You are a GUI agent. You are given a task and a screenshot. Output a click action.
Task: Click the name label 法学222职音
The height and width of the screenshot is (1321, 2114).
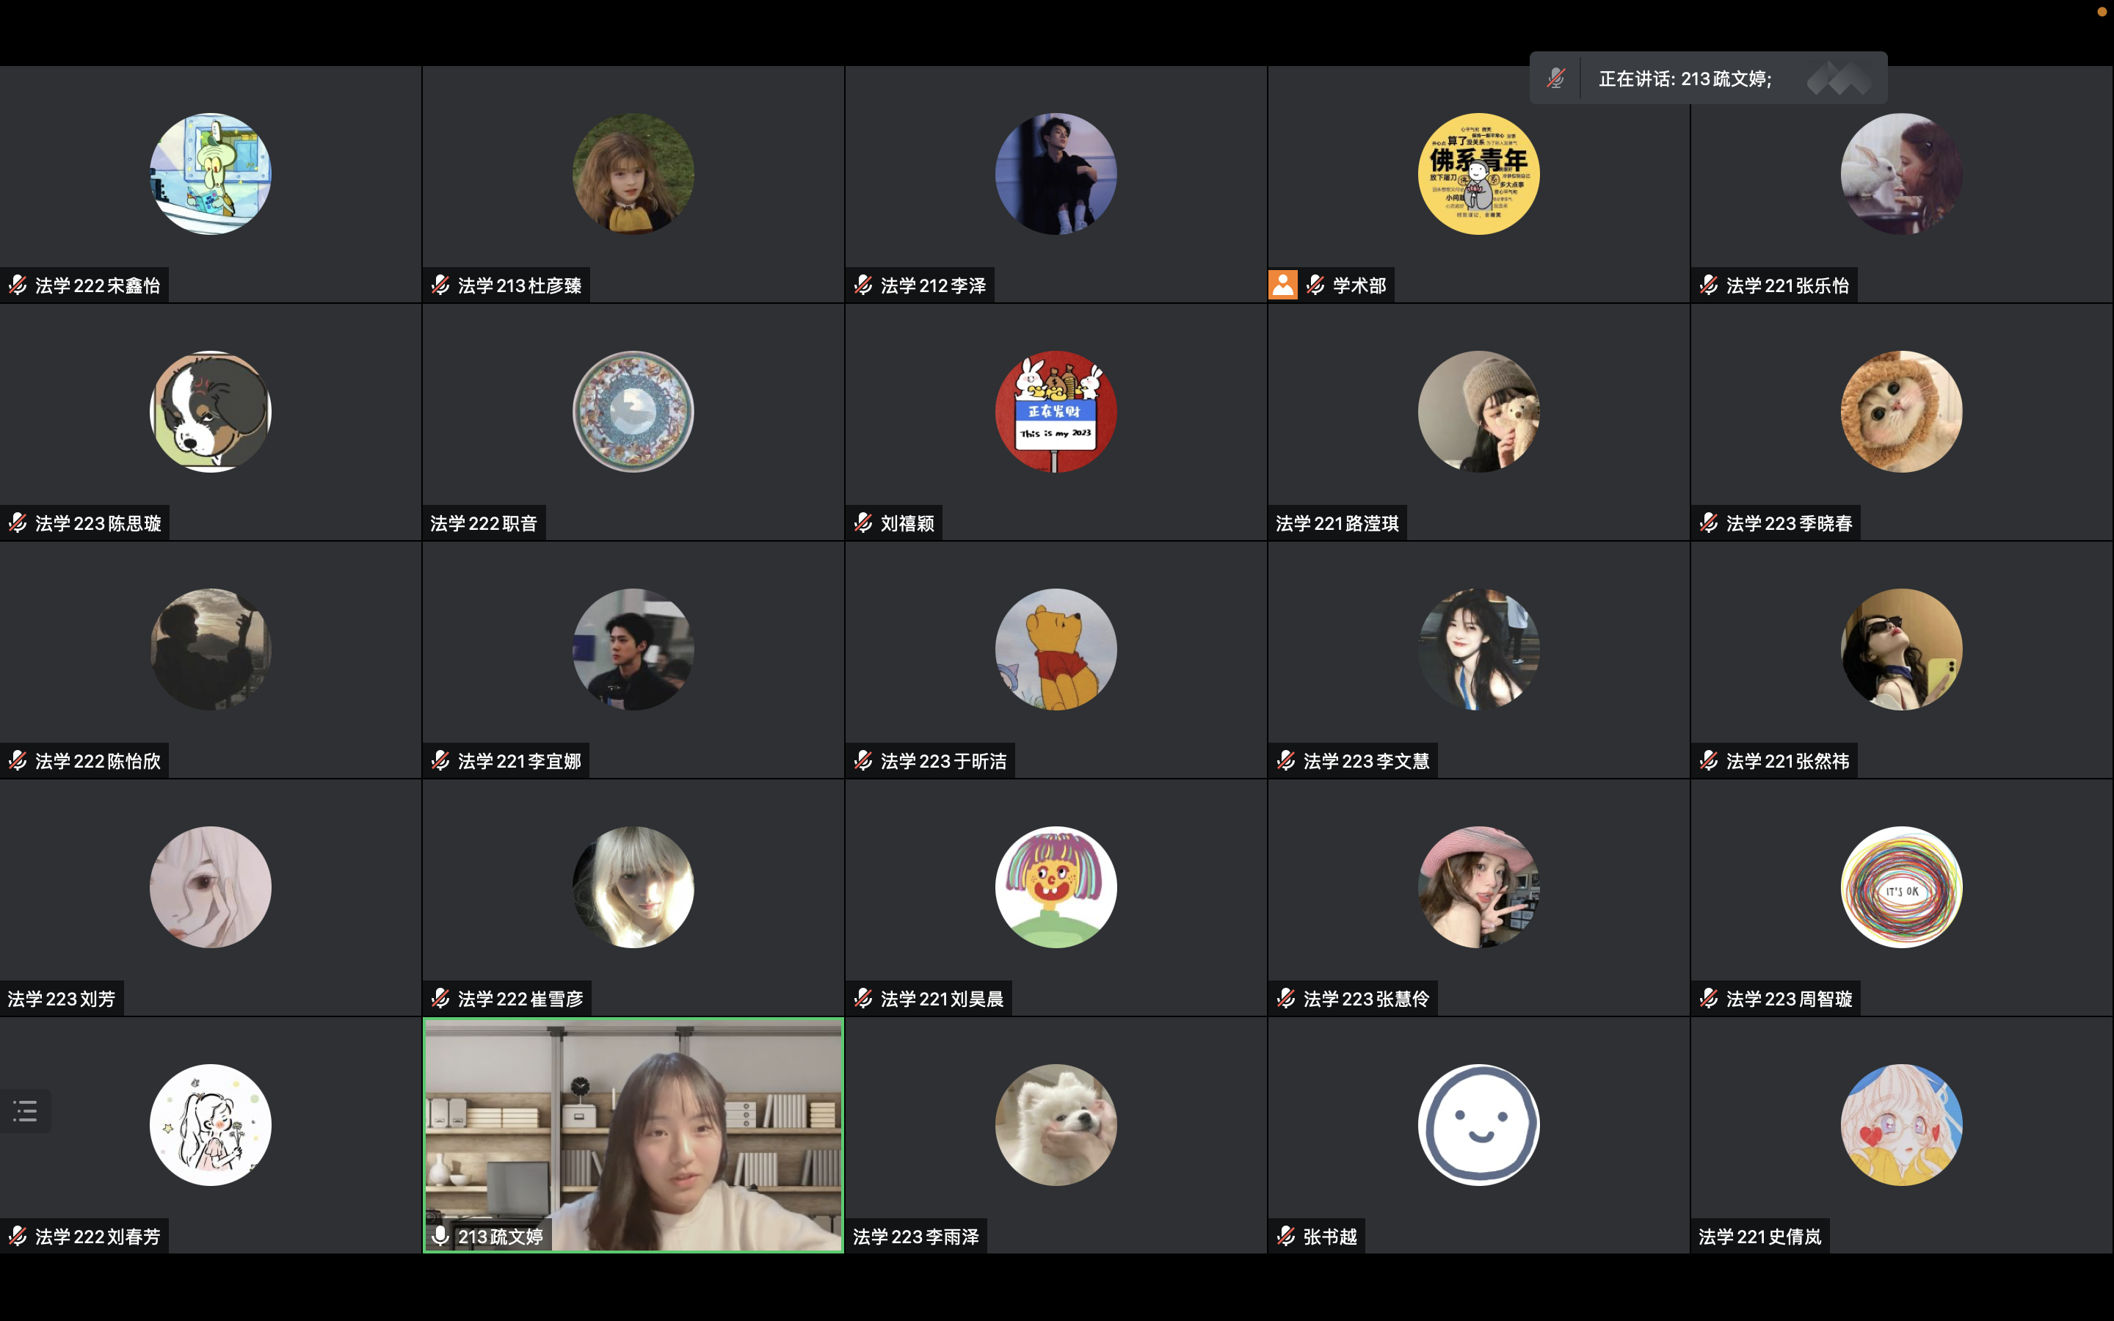(x=483, y=523)
